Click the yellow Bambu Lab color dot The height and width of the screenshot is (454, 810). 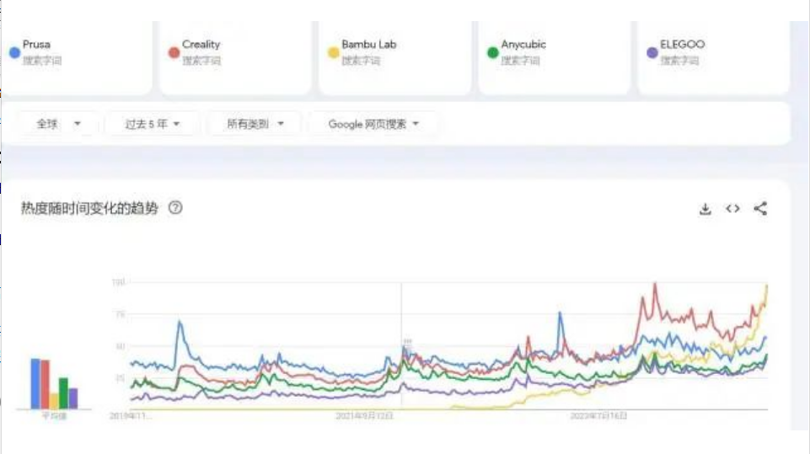coord(334,52)
